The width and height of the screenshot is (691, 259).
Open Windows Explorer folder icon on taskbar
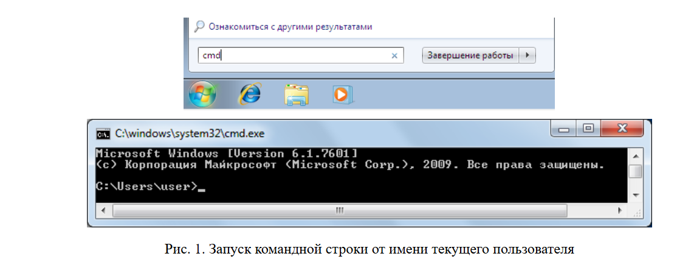click(297, 95)
